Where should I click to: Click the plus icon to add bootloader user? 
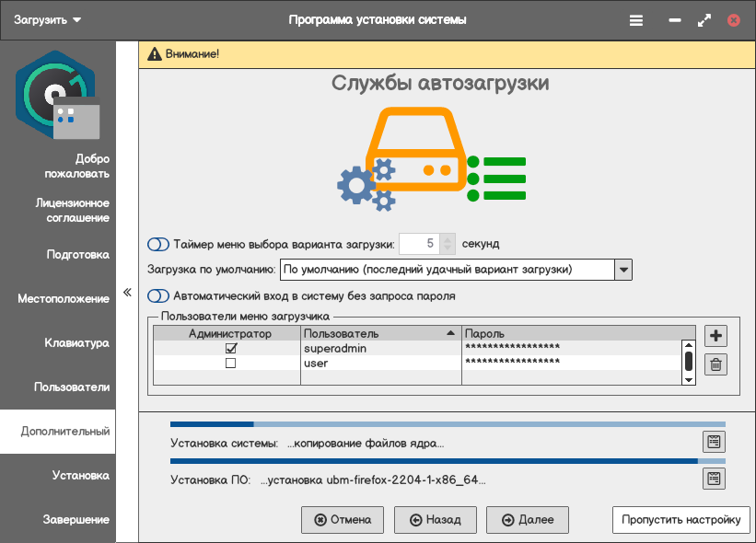(715, 336)
